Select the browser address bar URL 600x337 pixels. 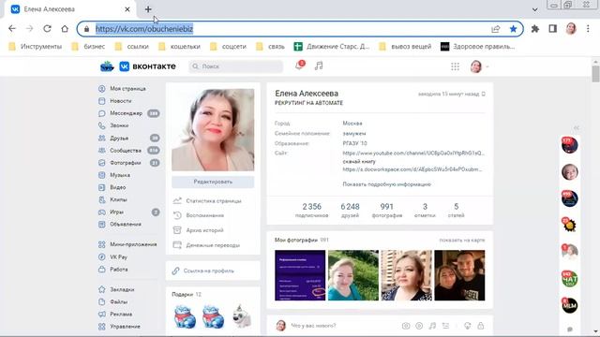point(144,29)
